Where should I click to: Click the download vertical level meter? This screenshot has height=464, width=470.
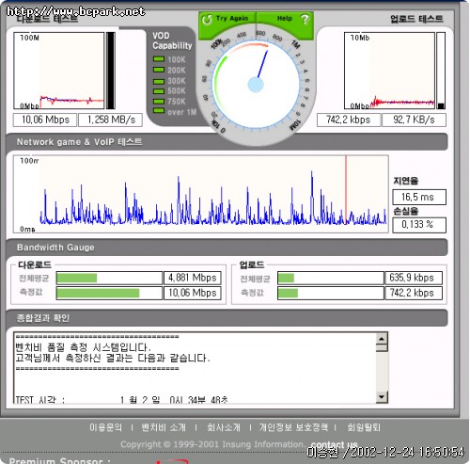click(x=111, y=71)
